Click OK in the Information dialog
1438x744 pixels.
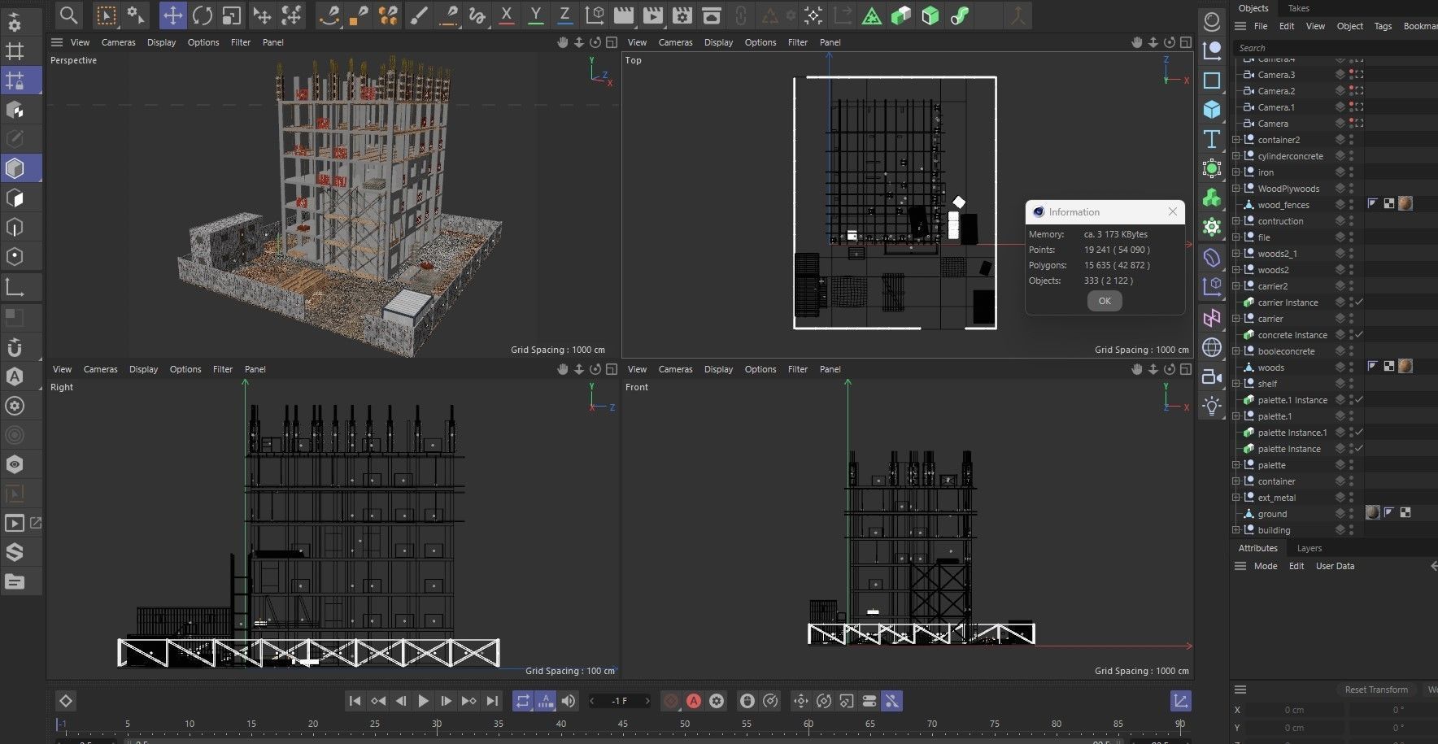pyautogui.click(x=1105, y=301)
